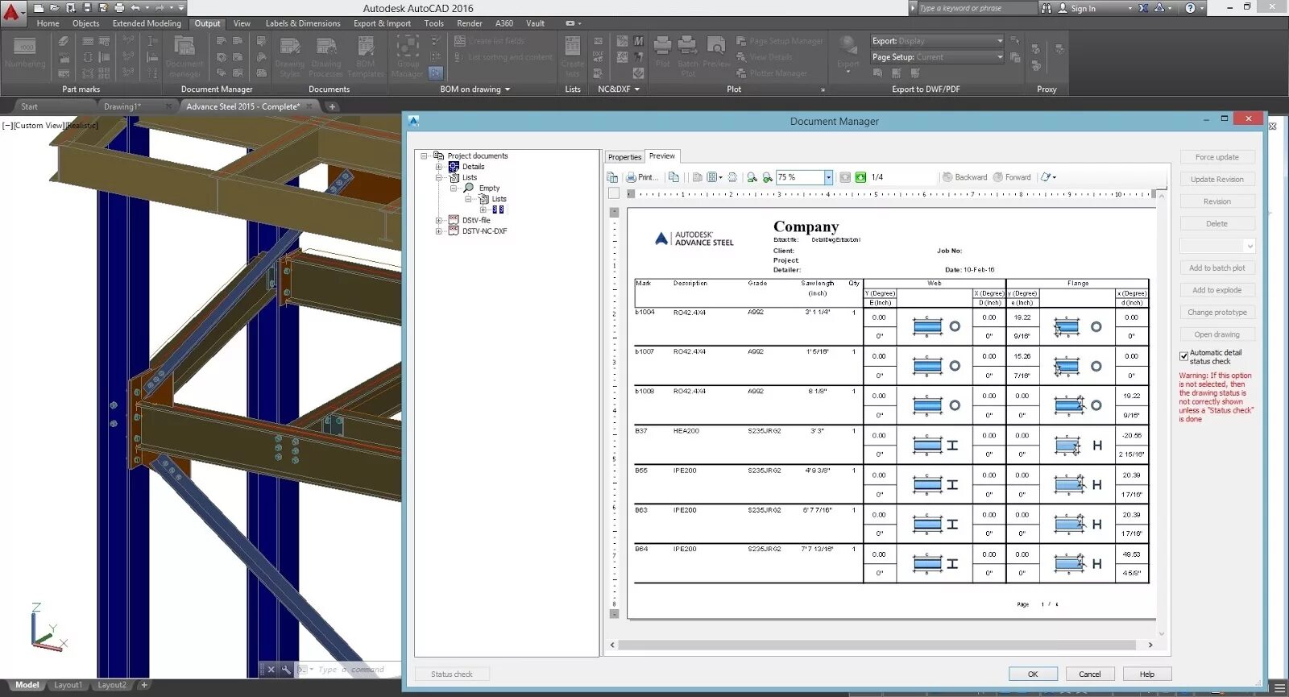Image resolution: width=1289 pixels, height=697 pixels.
Task: Expand the DSTV-NC-DXF tree node
Action: pos(439,230)
